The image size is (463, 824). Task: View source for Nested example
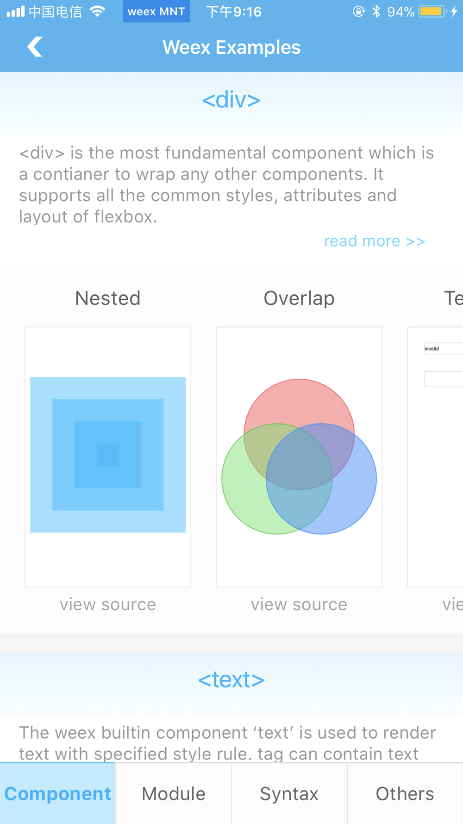point(108,604)
